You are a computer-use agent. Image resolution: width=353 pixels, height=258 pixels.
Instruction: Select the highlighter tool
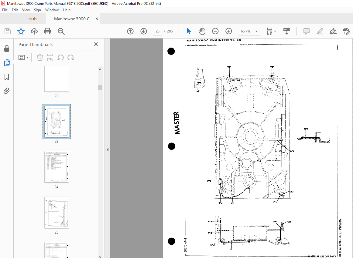pos(320,31)
